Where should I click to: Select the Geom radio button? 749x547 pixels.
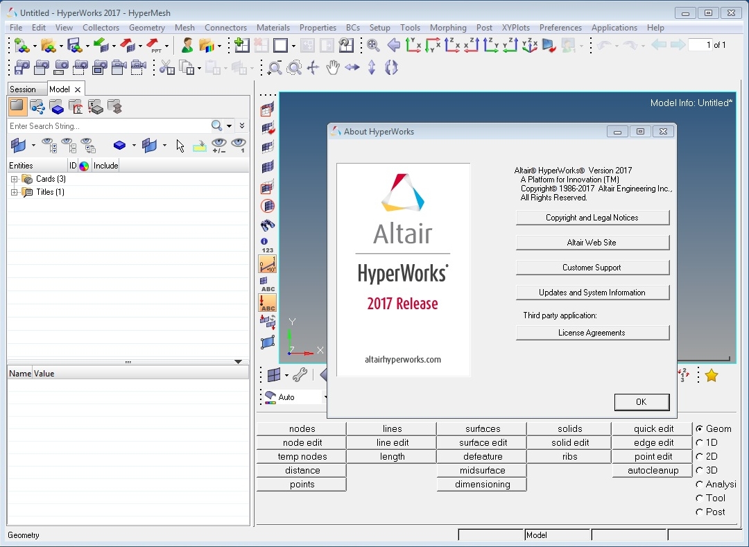click(x=699, y=428)
